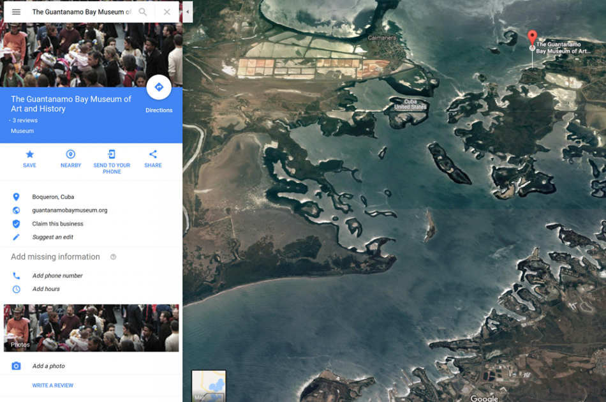Viewport: 606px width, 402px height.
Task: Click the SAVE label
Action: click(x=29, y=165)
